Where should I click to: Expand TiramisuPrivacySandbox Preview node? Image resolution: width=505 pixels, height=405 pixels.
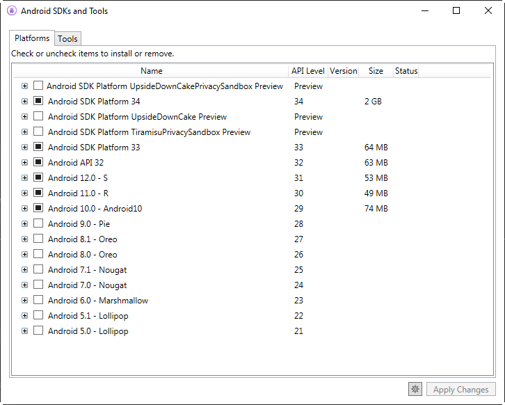[x=24, y=132]
